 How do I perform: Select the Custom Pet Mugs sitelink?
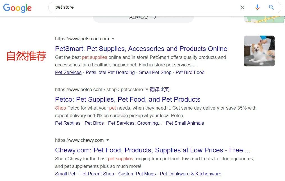pos(137,174)
